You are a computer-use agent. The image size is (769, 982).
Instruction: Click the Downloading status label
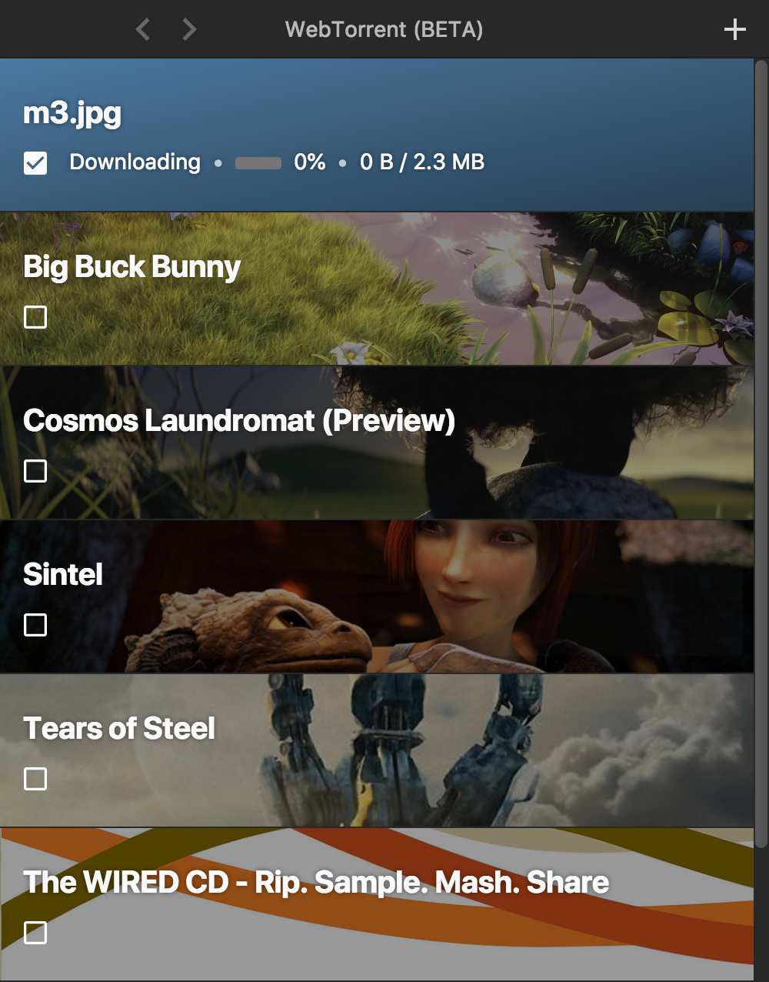(135, 162)
